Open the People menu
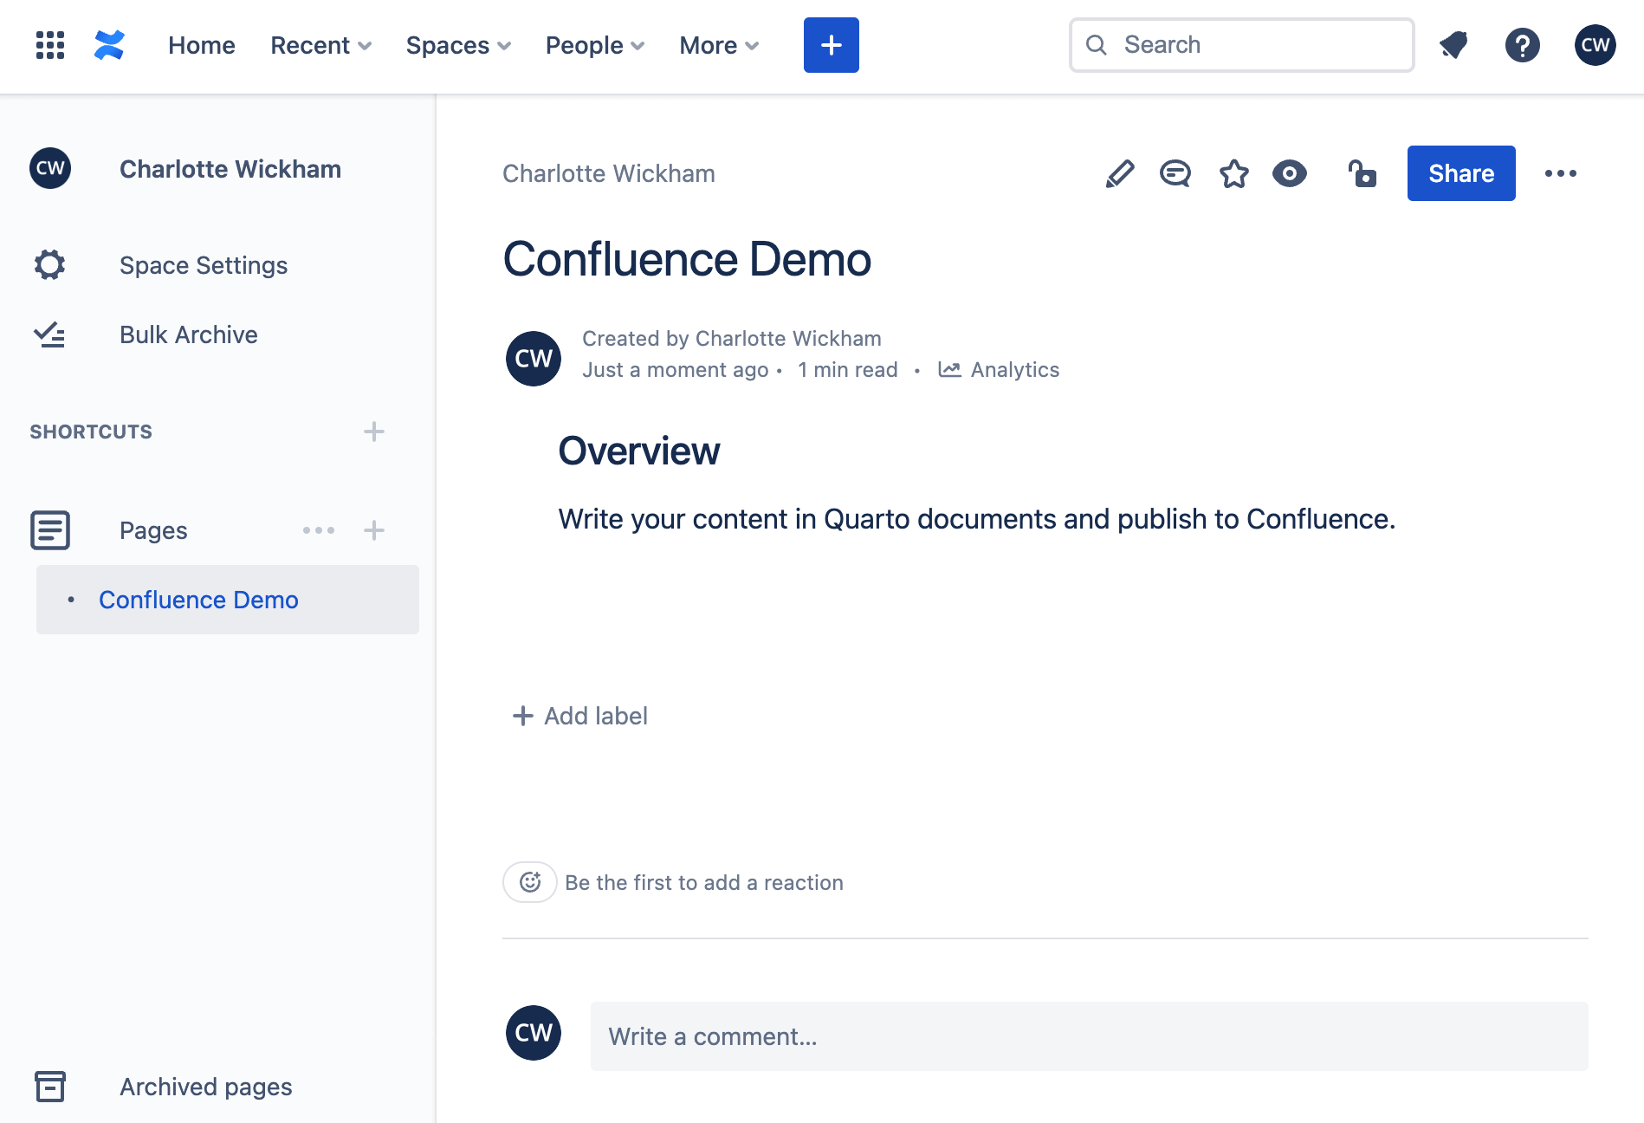 pyautogui.click(x=593, y=45)
